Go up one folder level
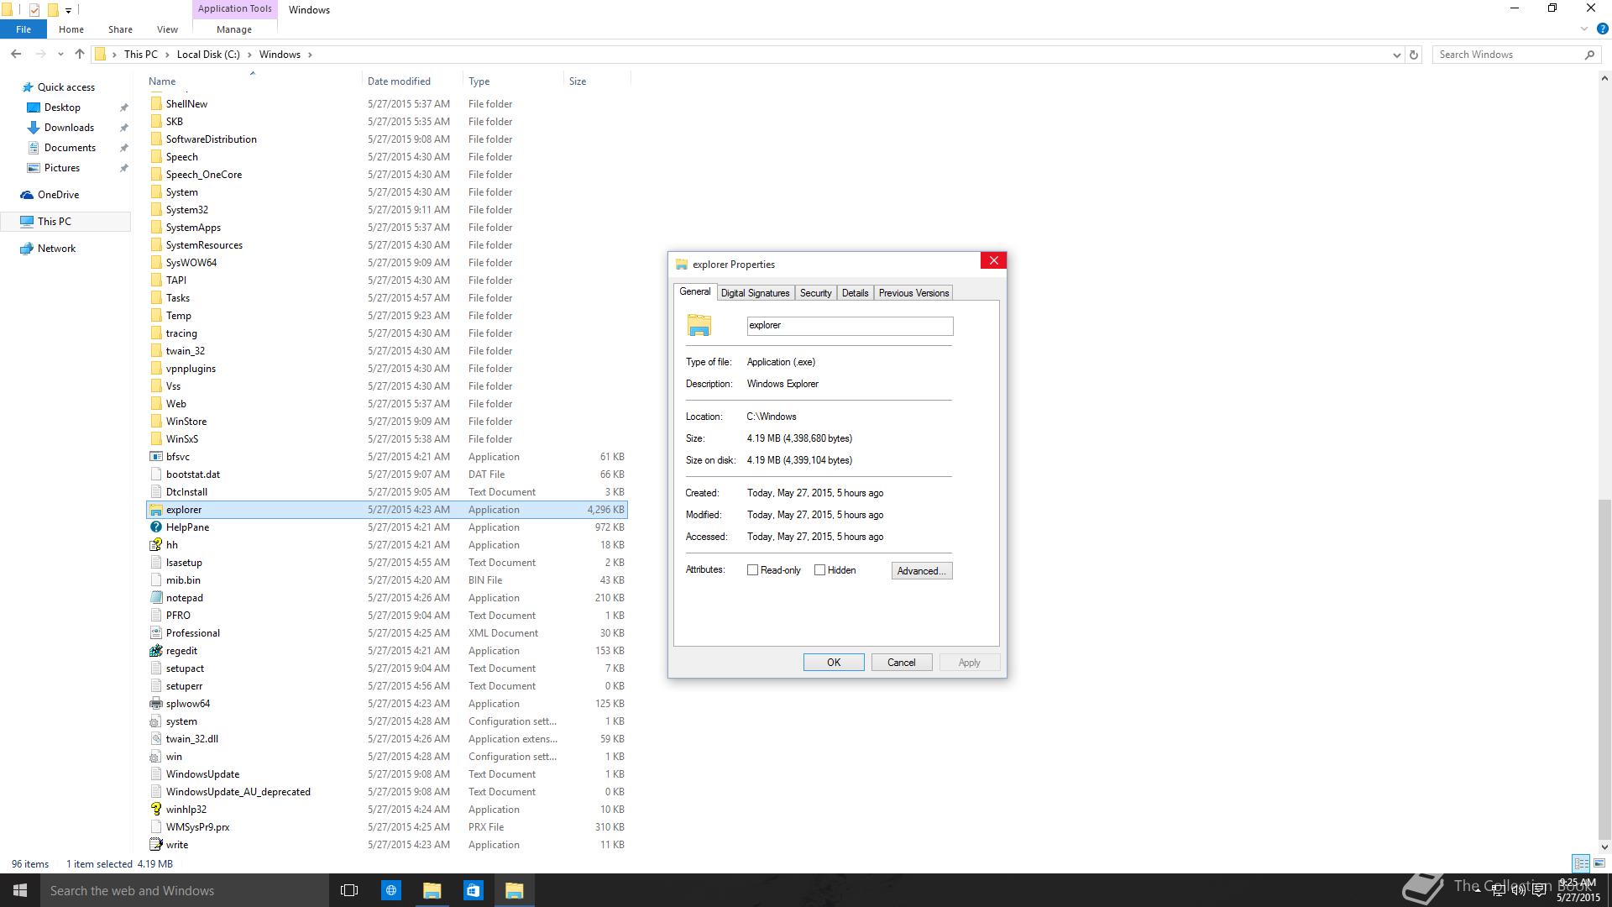 (80, 54)
